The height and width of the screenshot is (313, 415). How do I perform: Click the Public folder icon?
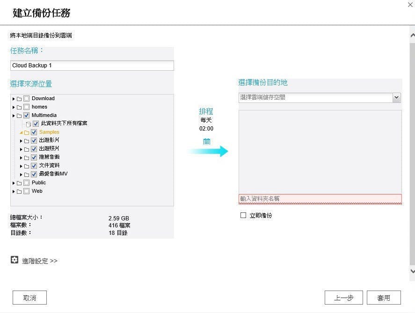19,183
